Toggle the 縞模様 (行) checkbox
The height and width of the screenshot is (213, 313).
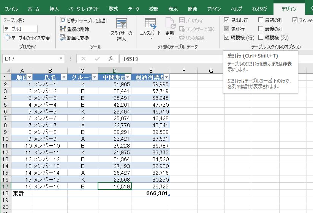coord(226,37)
